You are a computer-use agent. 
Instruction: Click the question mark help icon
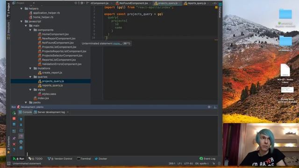click(14, 150)
